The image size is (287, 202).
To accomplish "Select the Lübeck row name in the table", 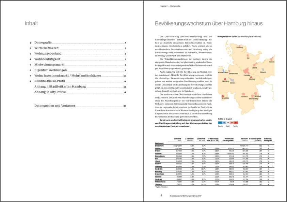I will 157,161.
